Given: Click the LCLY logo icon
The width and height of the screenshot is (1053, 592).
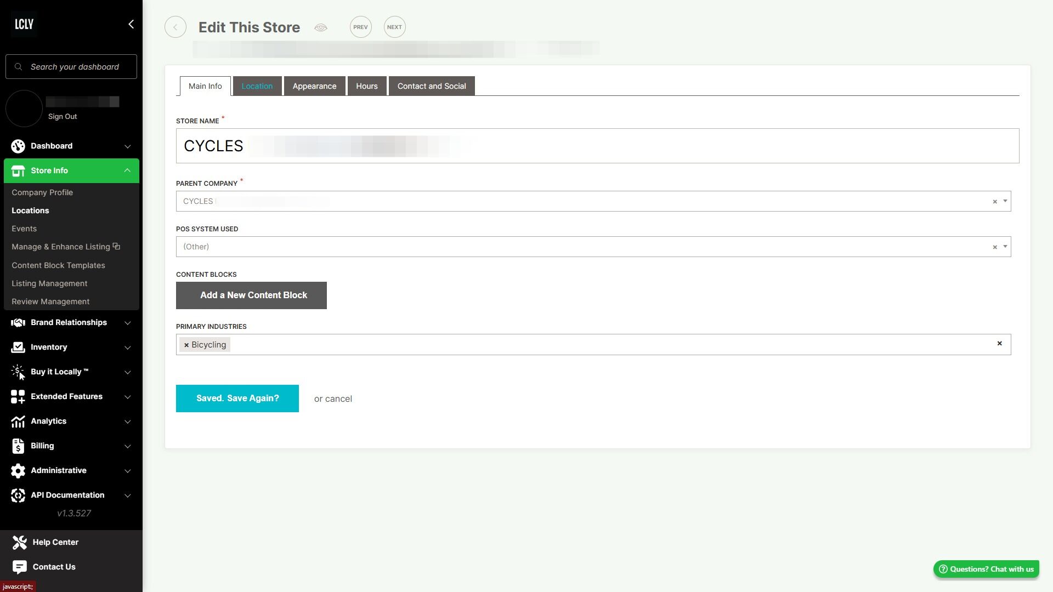Looking at the screenshot, I should pos(24,24).
